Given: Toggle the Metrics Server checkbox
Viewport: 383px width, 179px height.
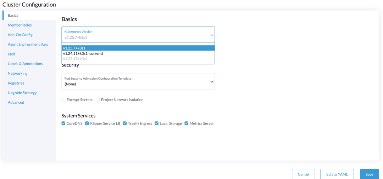Looking at the screenshot, I should coord(187,123).
